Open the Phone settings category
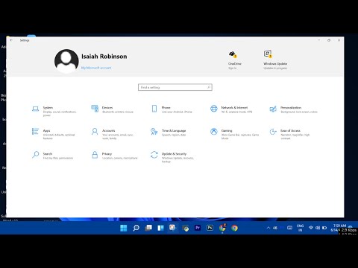The height and width of the screenshot is (268, 358). click(172, 109)
